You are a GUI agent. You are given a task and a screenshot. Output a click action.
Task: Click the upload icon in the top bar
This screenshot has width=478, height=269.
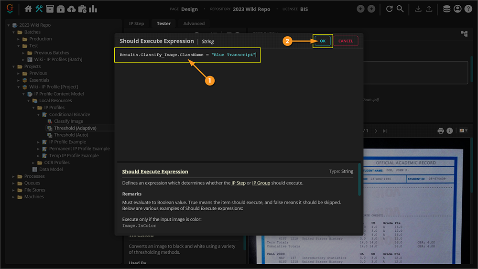tap(429, 9)
